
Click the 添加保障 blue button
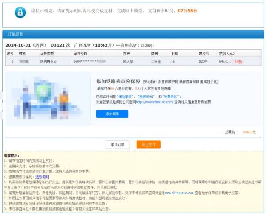(x=112, y=114)
